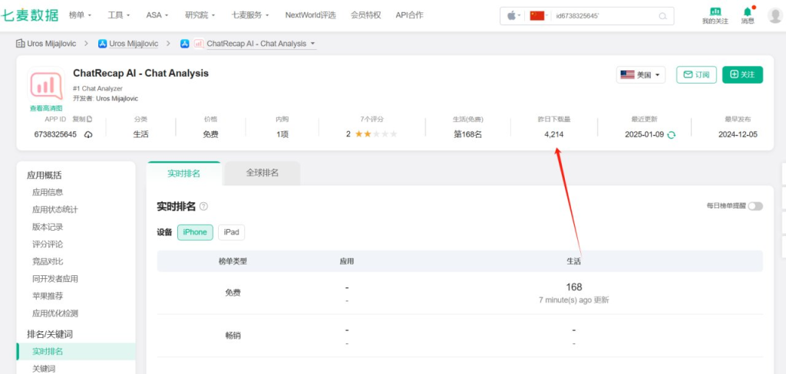Switch to the 实时排名 tab
Image resolution: width=786 pixels, height=374 pixels.
(183, 173)
